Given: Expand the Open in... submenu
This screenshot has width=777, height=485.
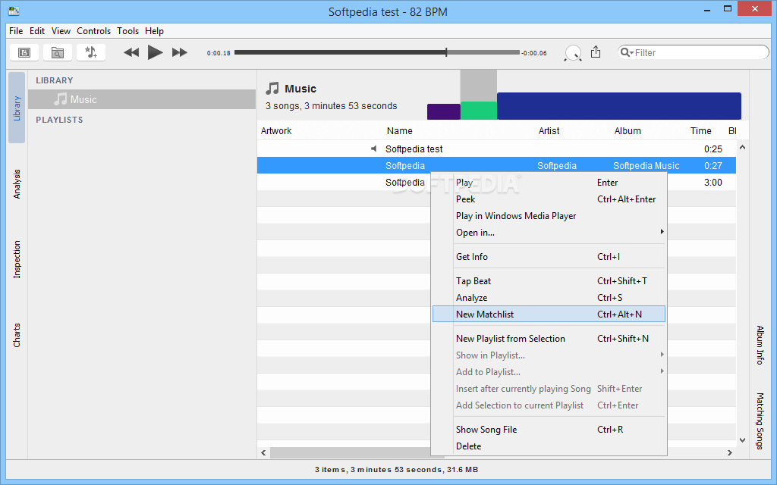Looking at the screenshot, I should click(549, 233).
